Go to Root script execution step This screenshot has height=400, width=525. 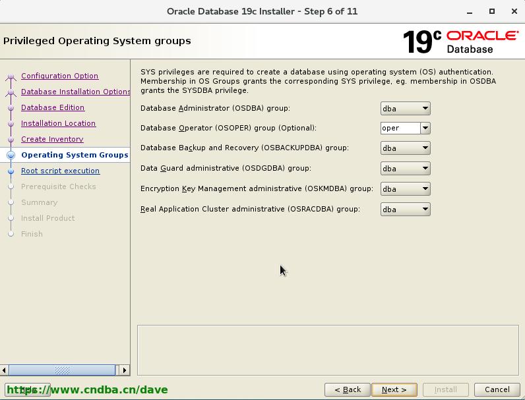(60, 171)
